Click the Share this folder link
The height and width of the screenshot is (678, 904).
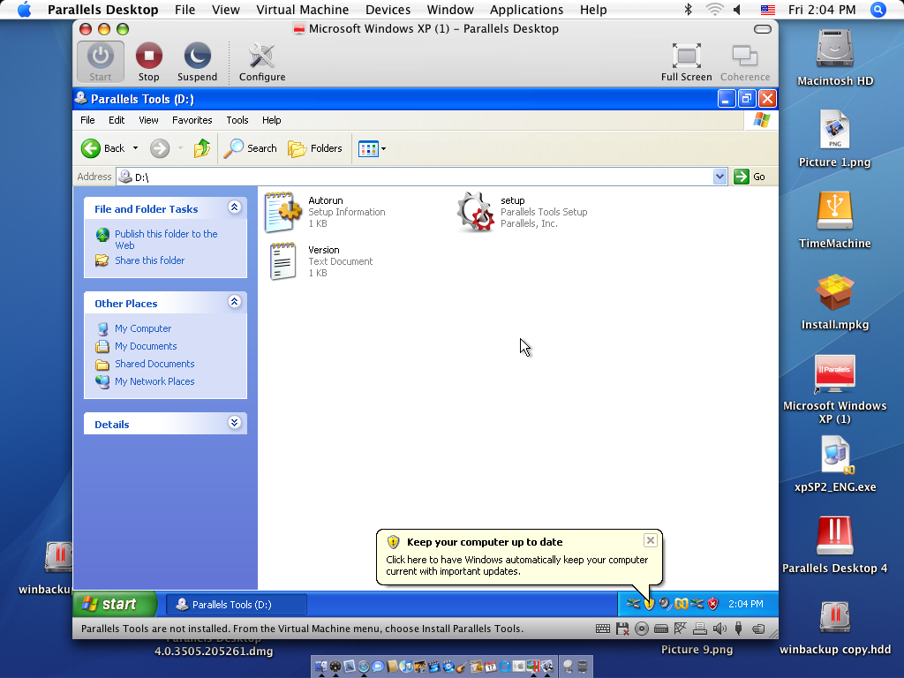pyautogui.click(x=149, y=260)
